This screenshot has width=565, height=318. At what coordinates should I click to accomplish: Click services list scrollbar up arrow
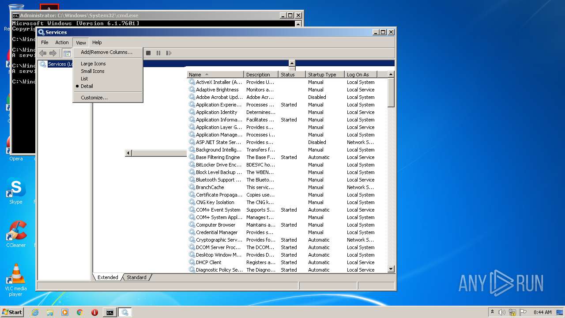391,75
